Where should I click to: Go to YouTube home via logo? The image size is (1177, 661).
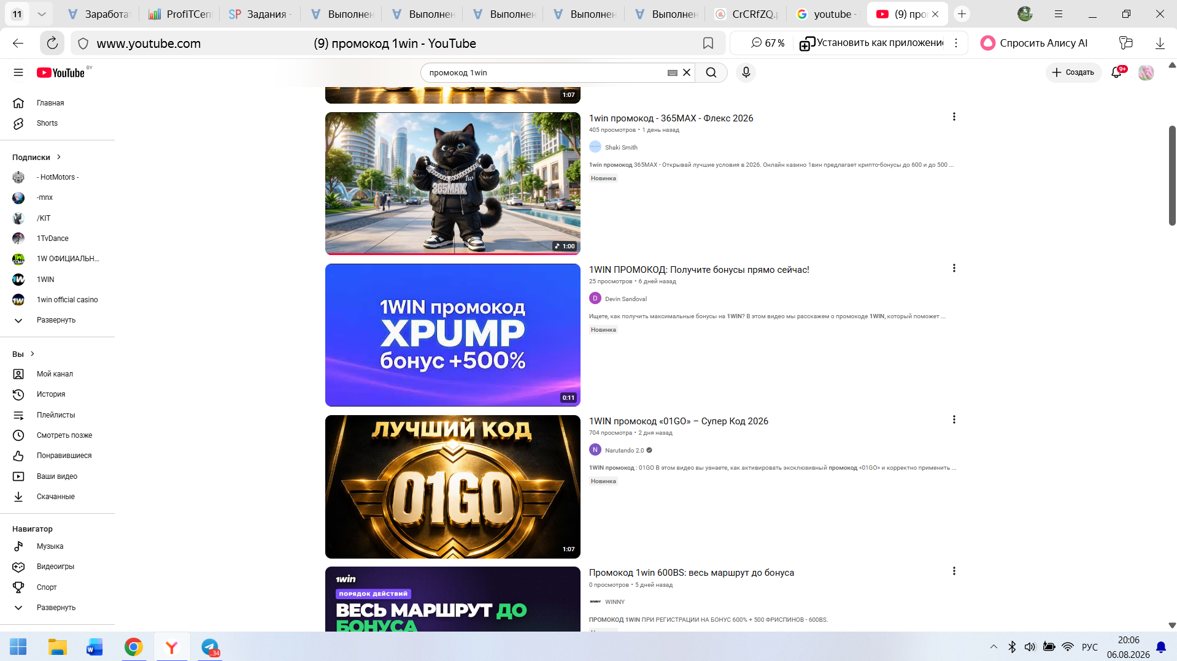[x=60, y=72]
